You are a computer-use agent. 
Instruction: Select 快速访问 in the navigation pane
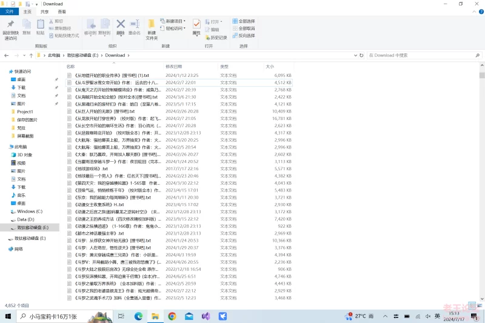[22, 72]
